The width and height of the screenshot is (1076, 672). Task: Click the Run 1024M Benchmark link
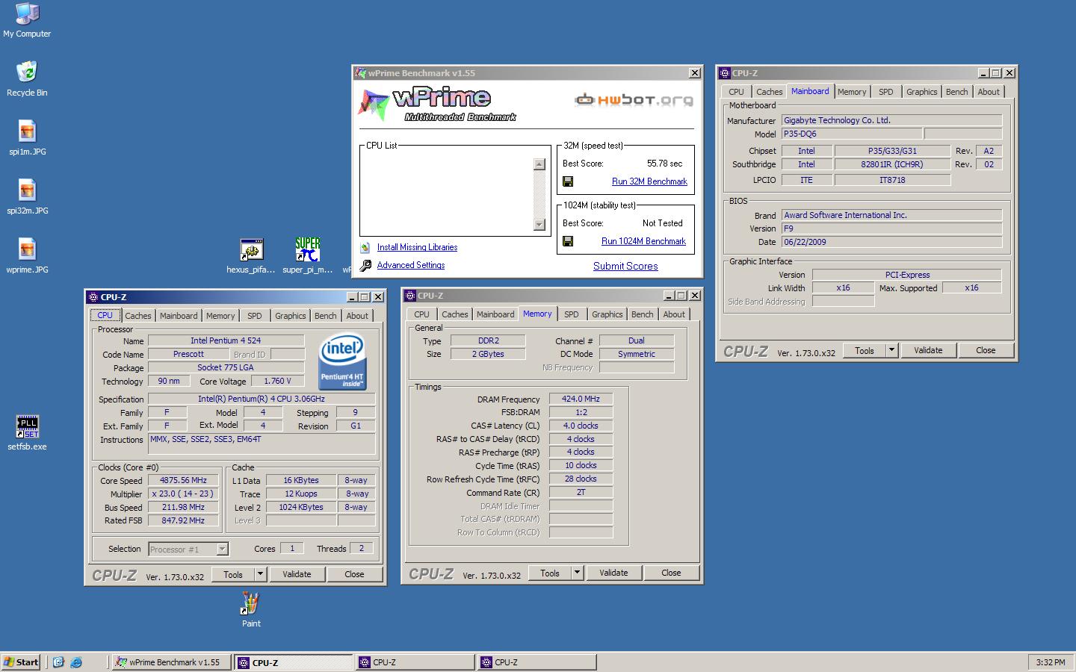tap(643, 241)
